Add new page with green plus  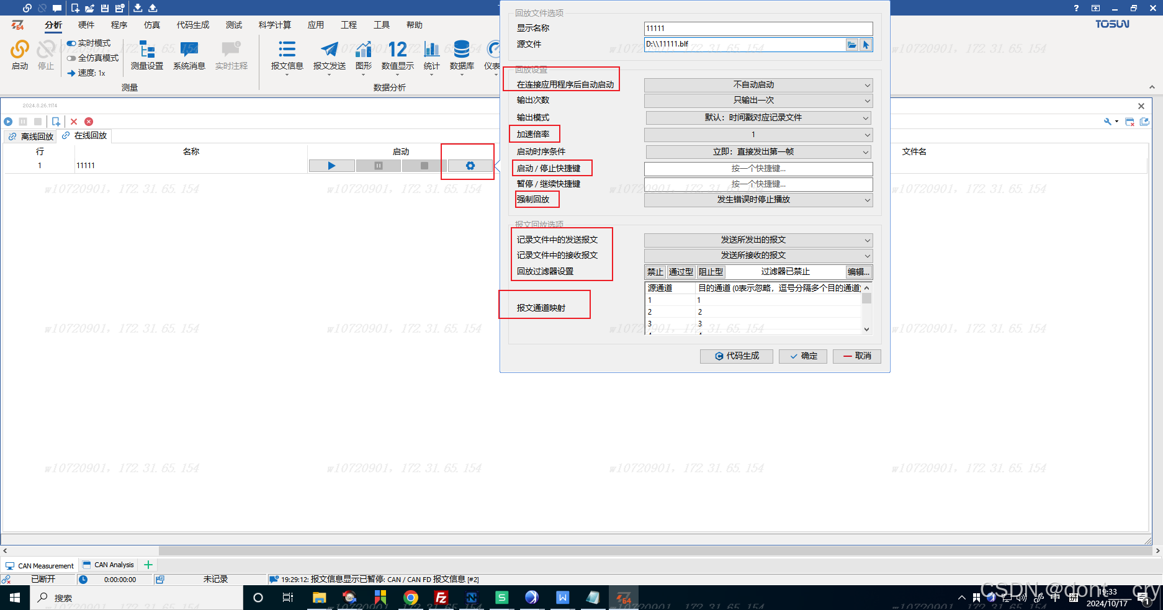click(x=148, y=565)
